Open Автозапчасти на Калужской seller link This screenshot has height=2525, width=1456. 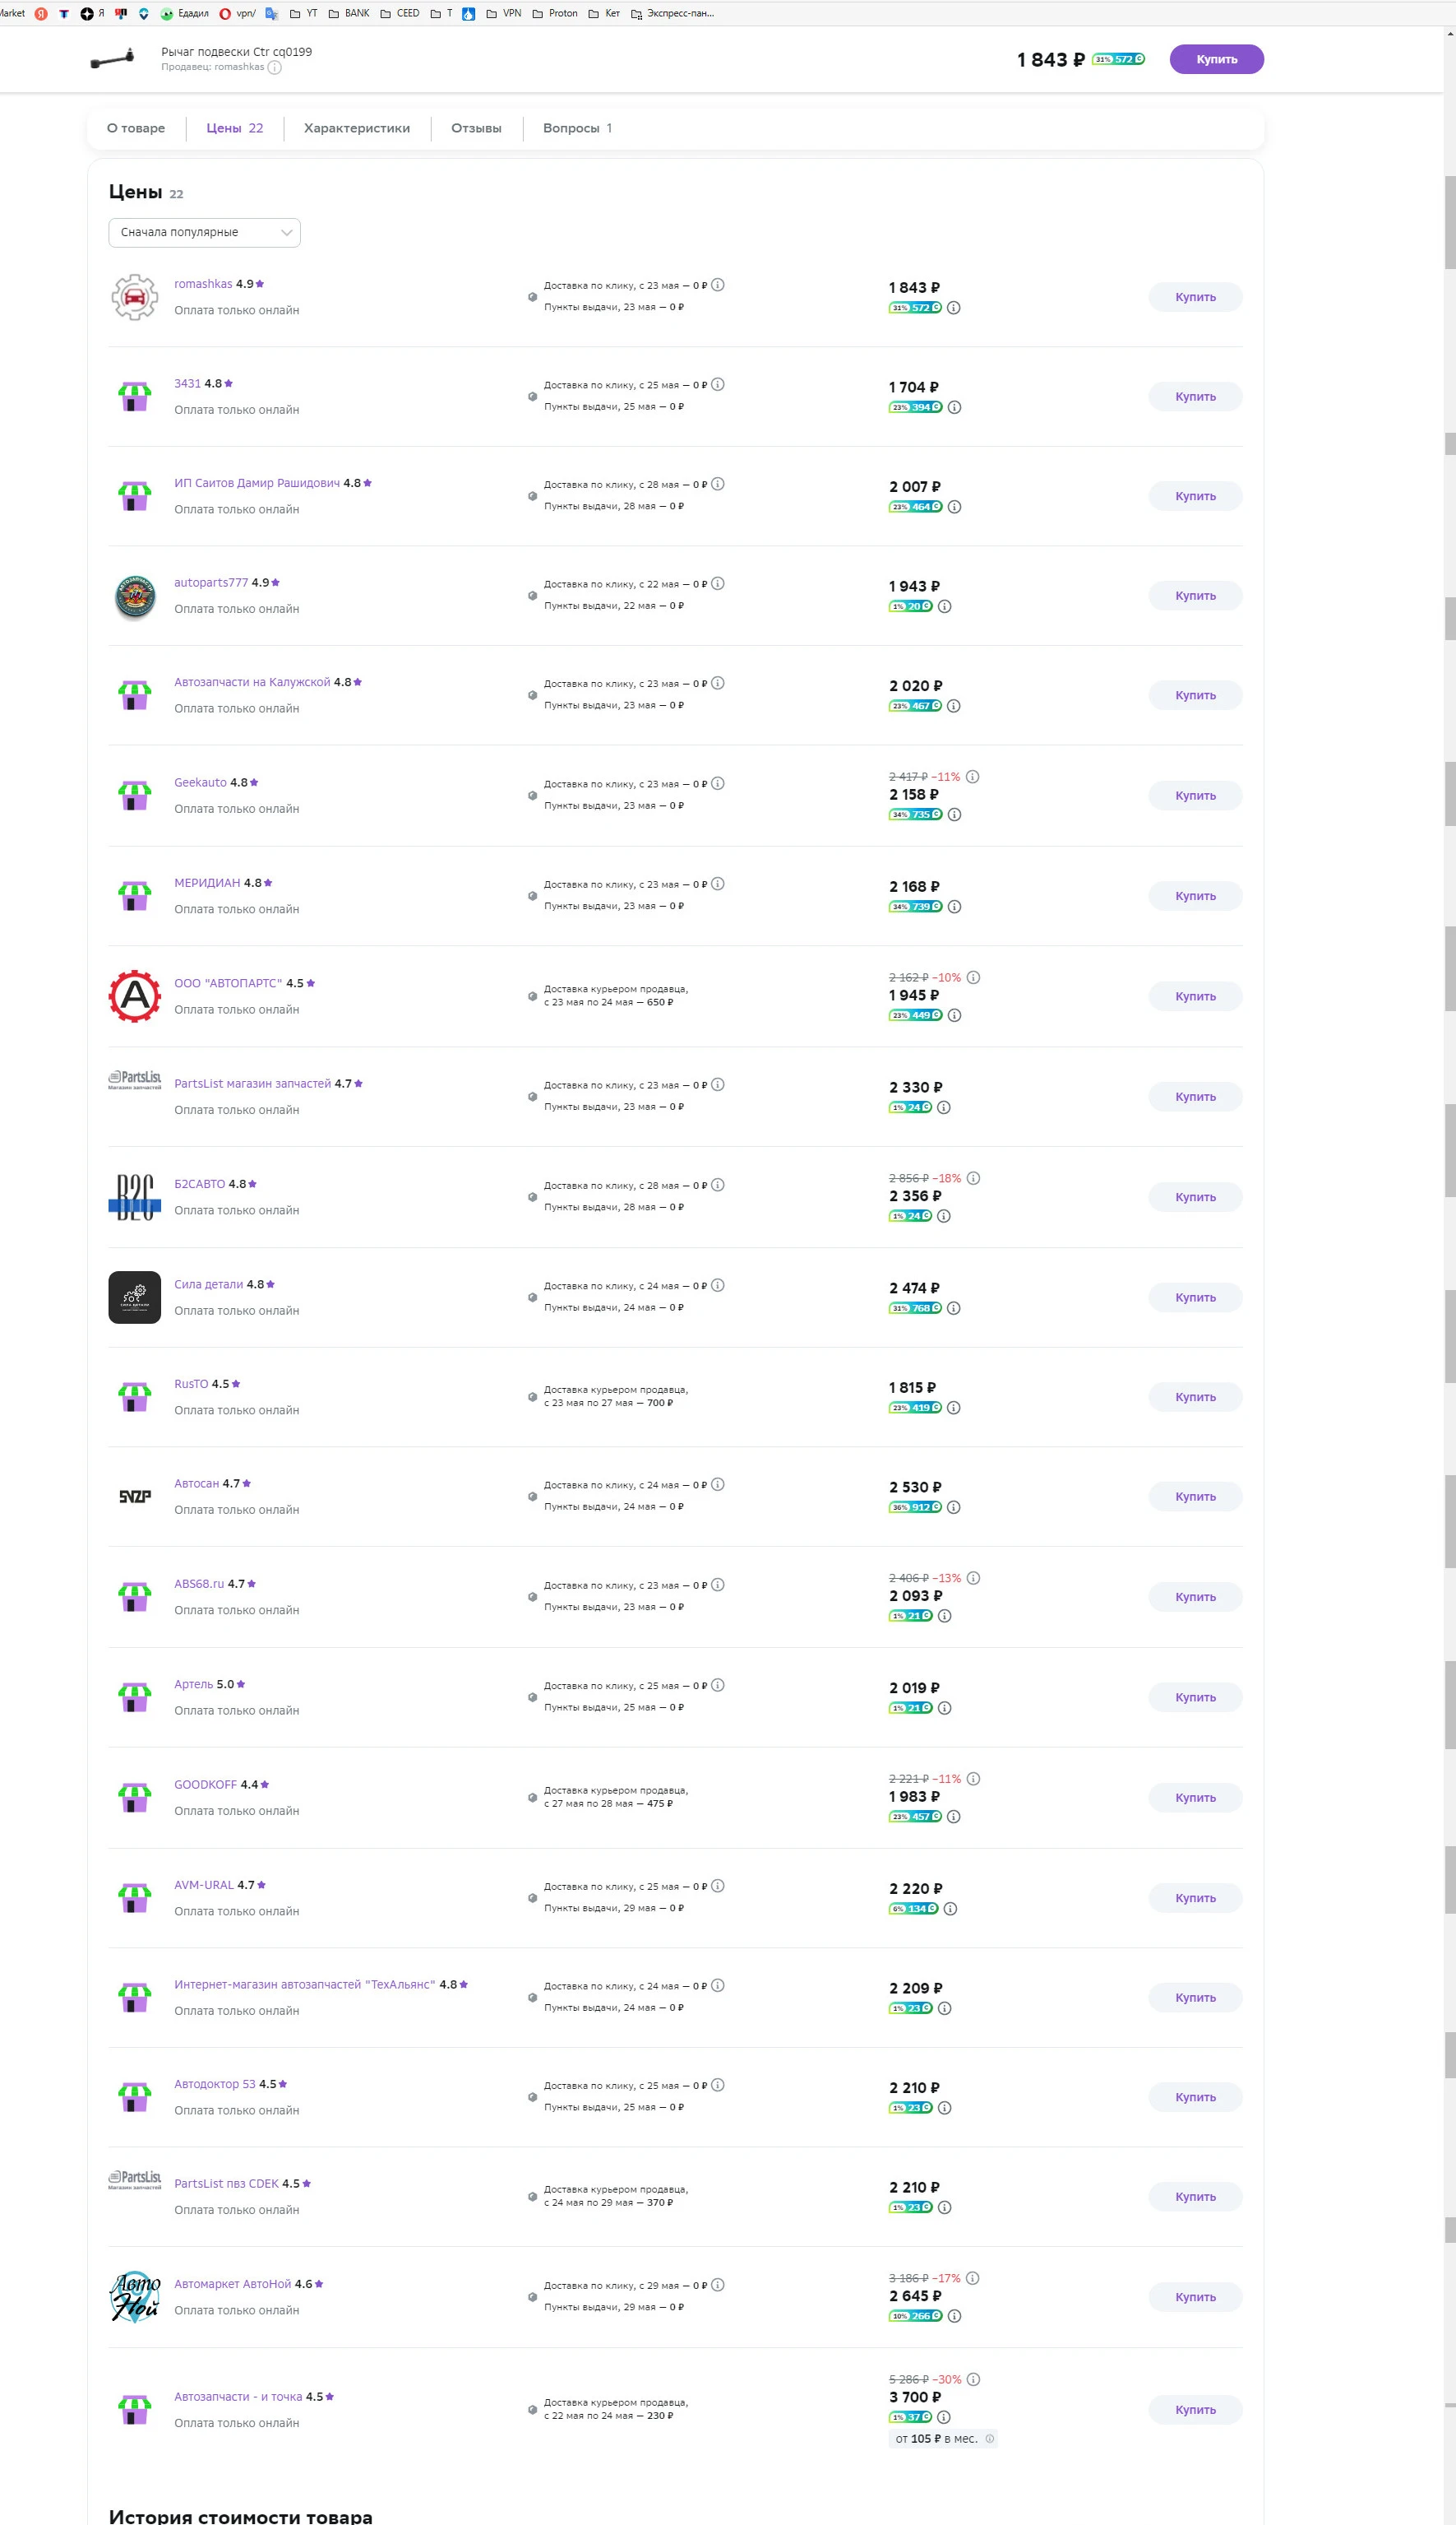coord(252,683)
